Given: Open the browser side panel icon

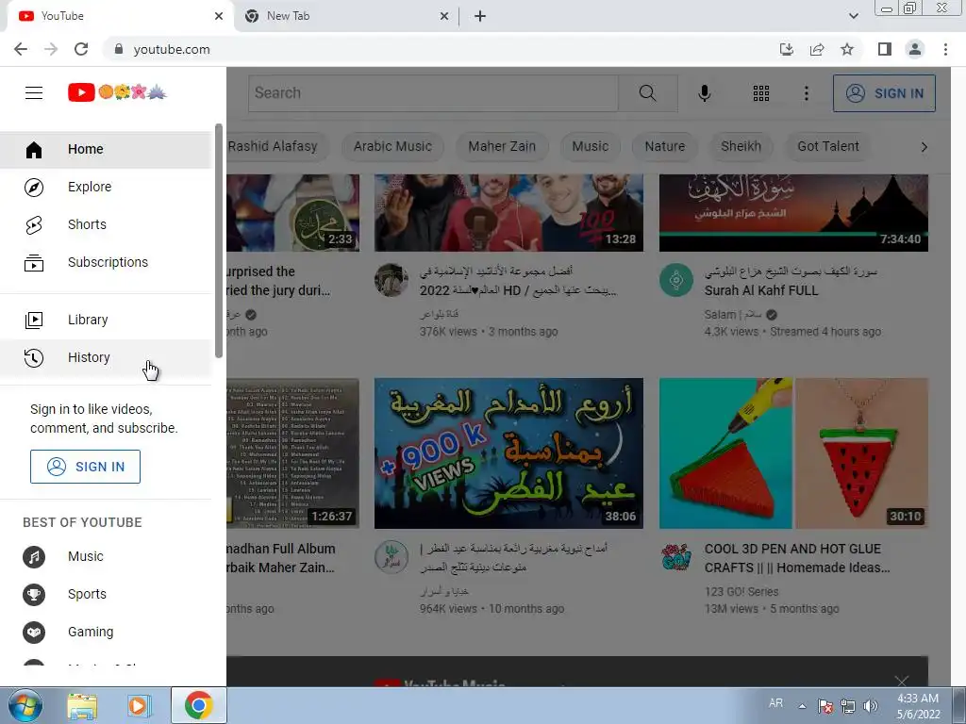Looking at the screenshot, I should 885,49.
